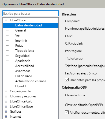Screen dimensions: 105x119
Task: Select the LibreOffice root tree label
Action: coord(18,20)
